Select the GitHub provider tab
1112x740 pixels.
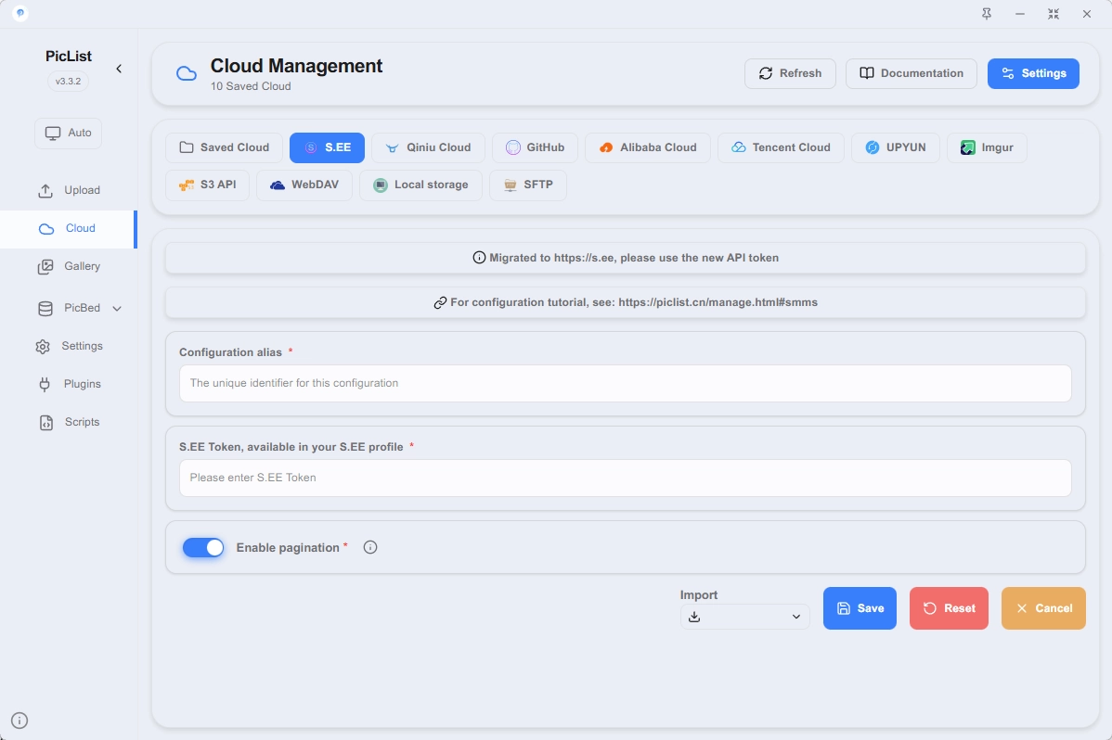pyautogui.click(x=535, y=147)
